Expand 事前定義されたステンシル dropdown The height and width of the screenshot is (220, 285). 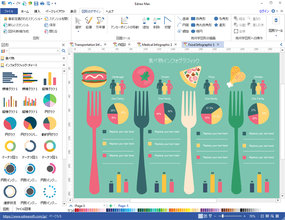(42, 19)
